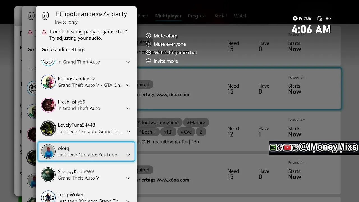Click the X button icon for Mute everyone
Image resolution: width=359 pixels, height=202 pixels.
148,44
